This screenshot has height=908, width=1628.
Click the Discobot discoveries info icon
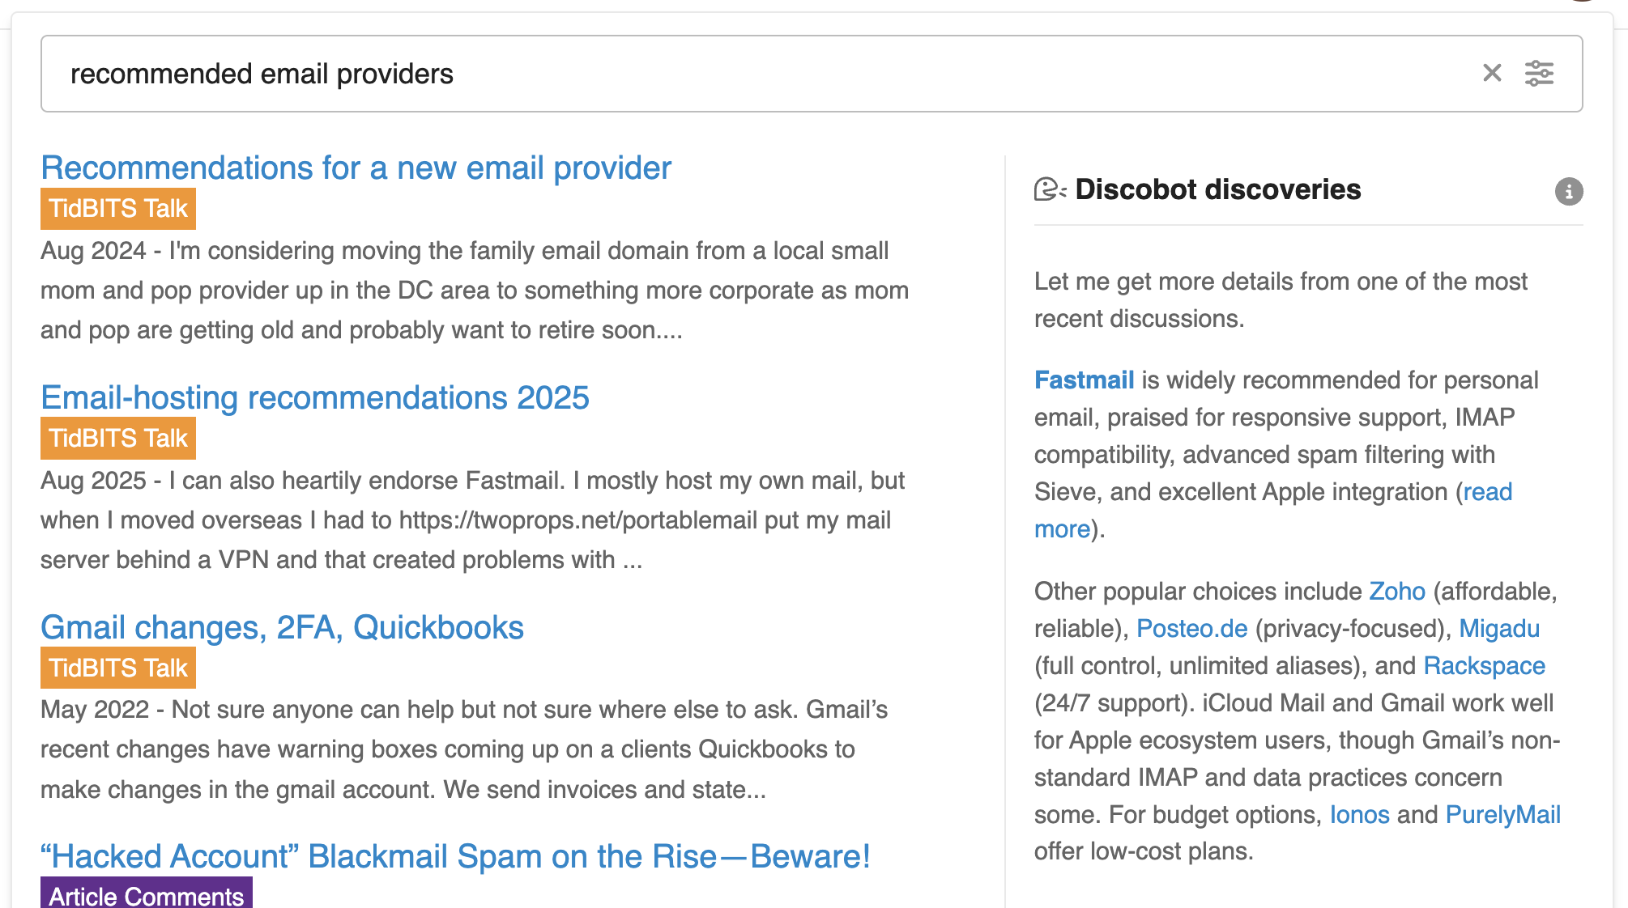(1569, 192)
